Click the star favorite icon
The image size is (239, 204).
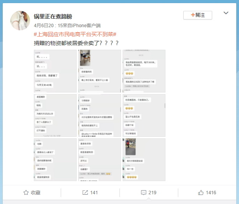(26, 192)
